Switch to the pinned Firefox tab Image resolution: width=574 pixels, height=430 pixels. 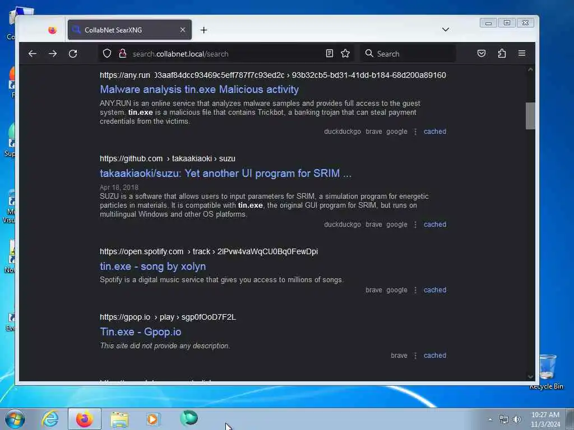pos(52,30)
